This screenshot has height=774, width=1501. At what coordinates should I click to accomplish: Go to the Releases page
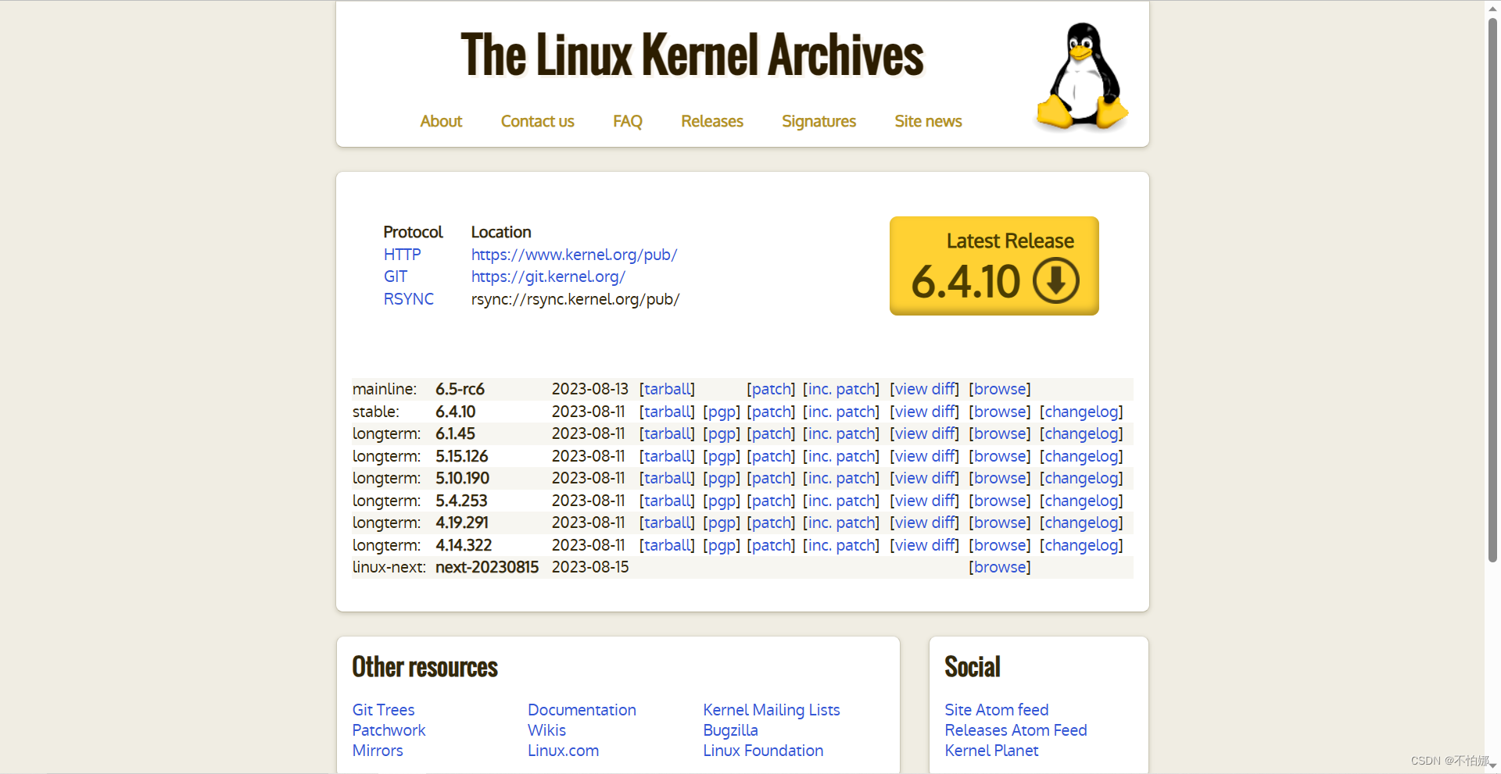click(711, 122)
